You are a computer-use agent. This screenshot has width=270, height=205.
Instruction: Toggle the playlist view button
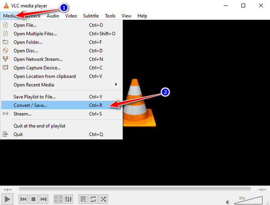click(x=83, y=199)
